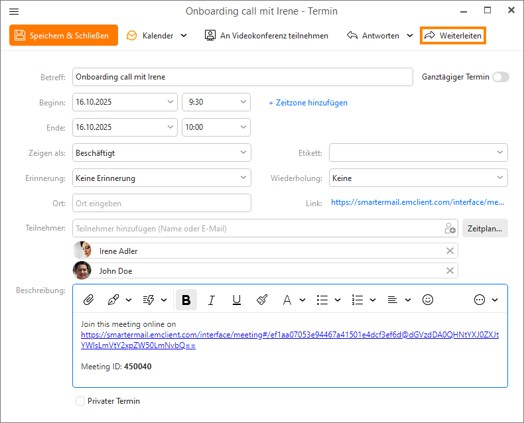Click Speichern & Schließen button
Screen dimensions: 524x423
[x=63, y=35]
